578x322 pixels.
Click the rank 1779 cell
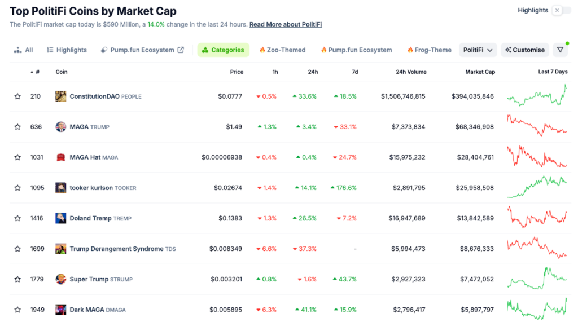click(x=37, y=279)
